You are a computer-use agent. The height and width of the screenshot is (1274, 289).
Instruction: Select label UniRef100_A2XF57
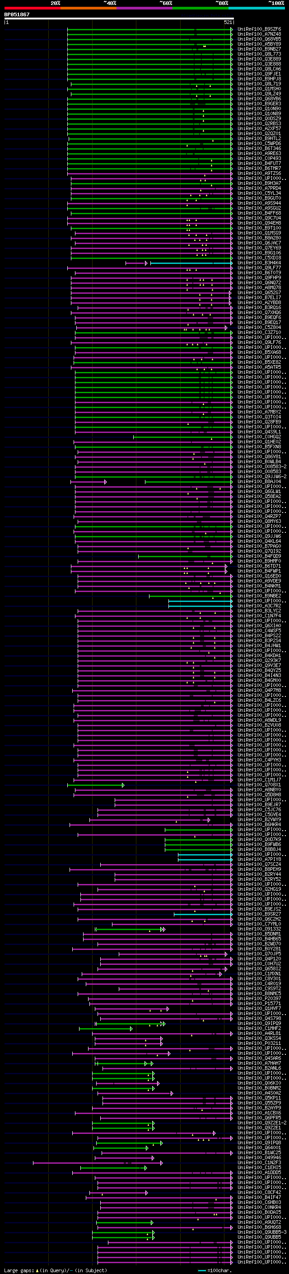point(259,129)
